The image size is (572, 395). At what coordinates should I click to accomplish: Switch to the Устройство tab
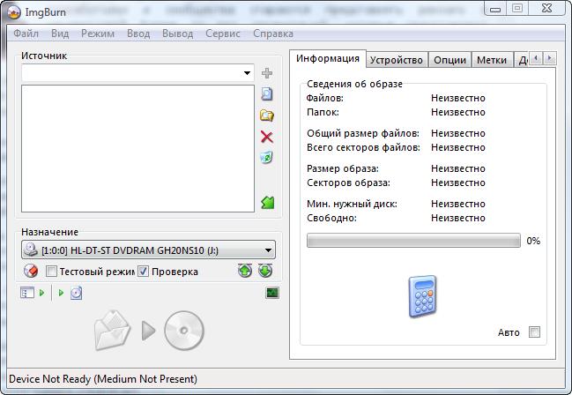[x=397, y=60]
